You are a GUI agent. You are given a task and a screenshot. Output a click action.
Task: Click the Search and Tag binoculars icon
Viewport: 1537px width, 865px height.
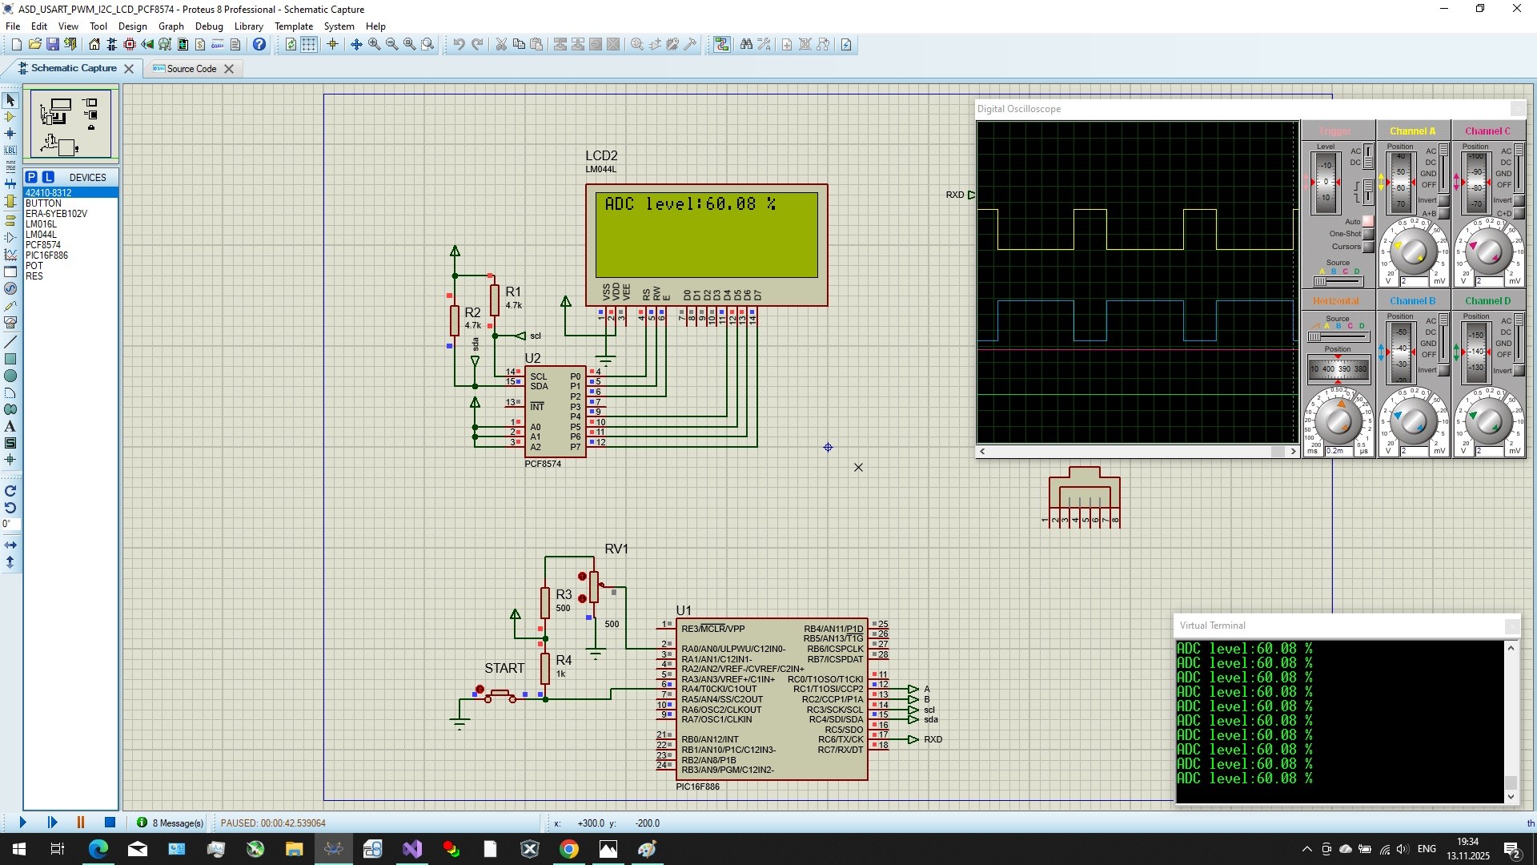point(746,44)
